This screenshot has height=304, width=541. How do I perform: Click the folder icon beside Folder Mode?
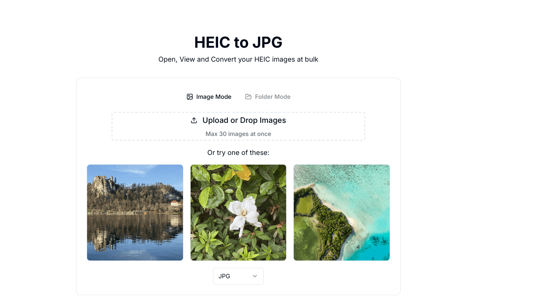point(248,96)
